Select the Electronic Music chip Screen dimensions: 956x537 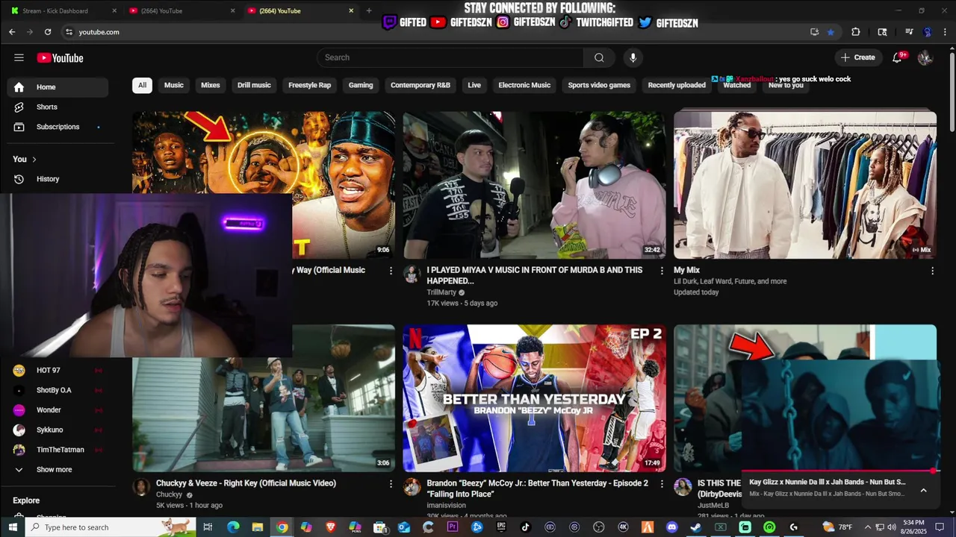(x=524, y=85)
